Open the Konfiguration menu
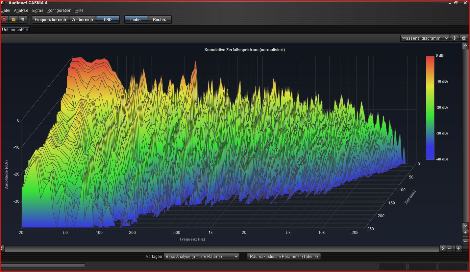Image resolution: width=470 pixels, height=272 pixels. tap(59, 10)
